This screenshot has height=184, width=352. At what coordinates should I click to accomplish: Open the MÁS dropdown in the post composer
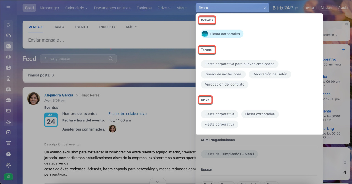point(131,27)
